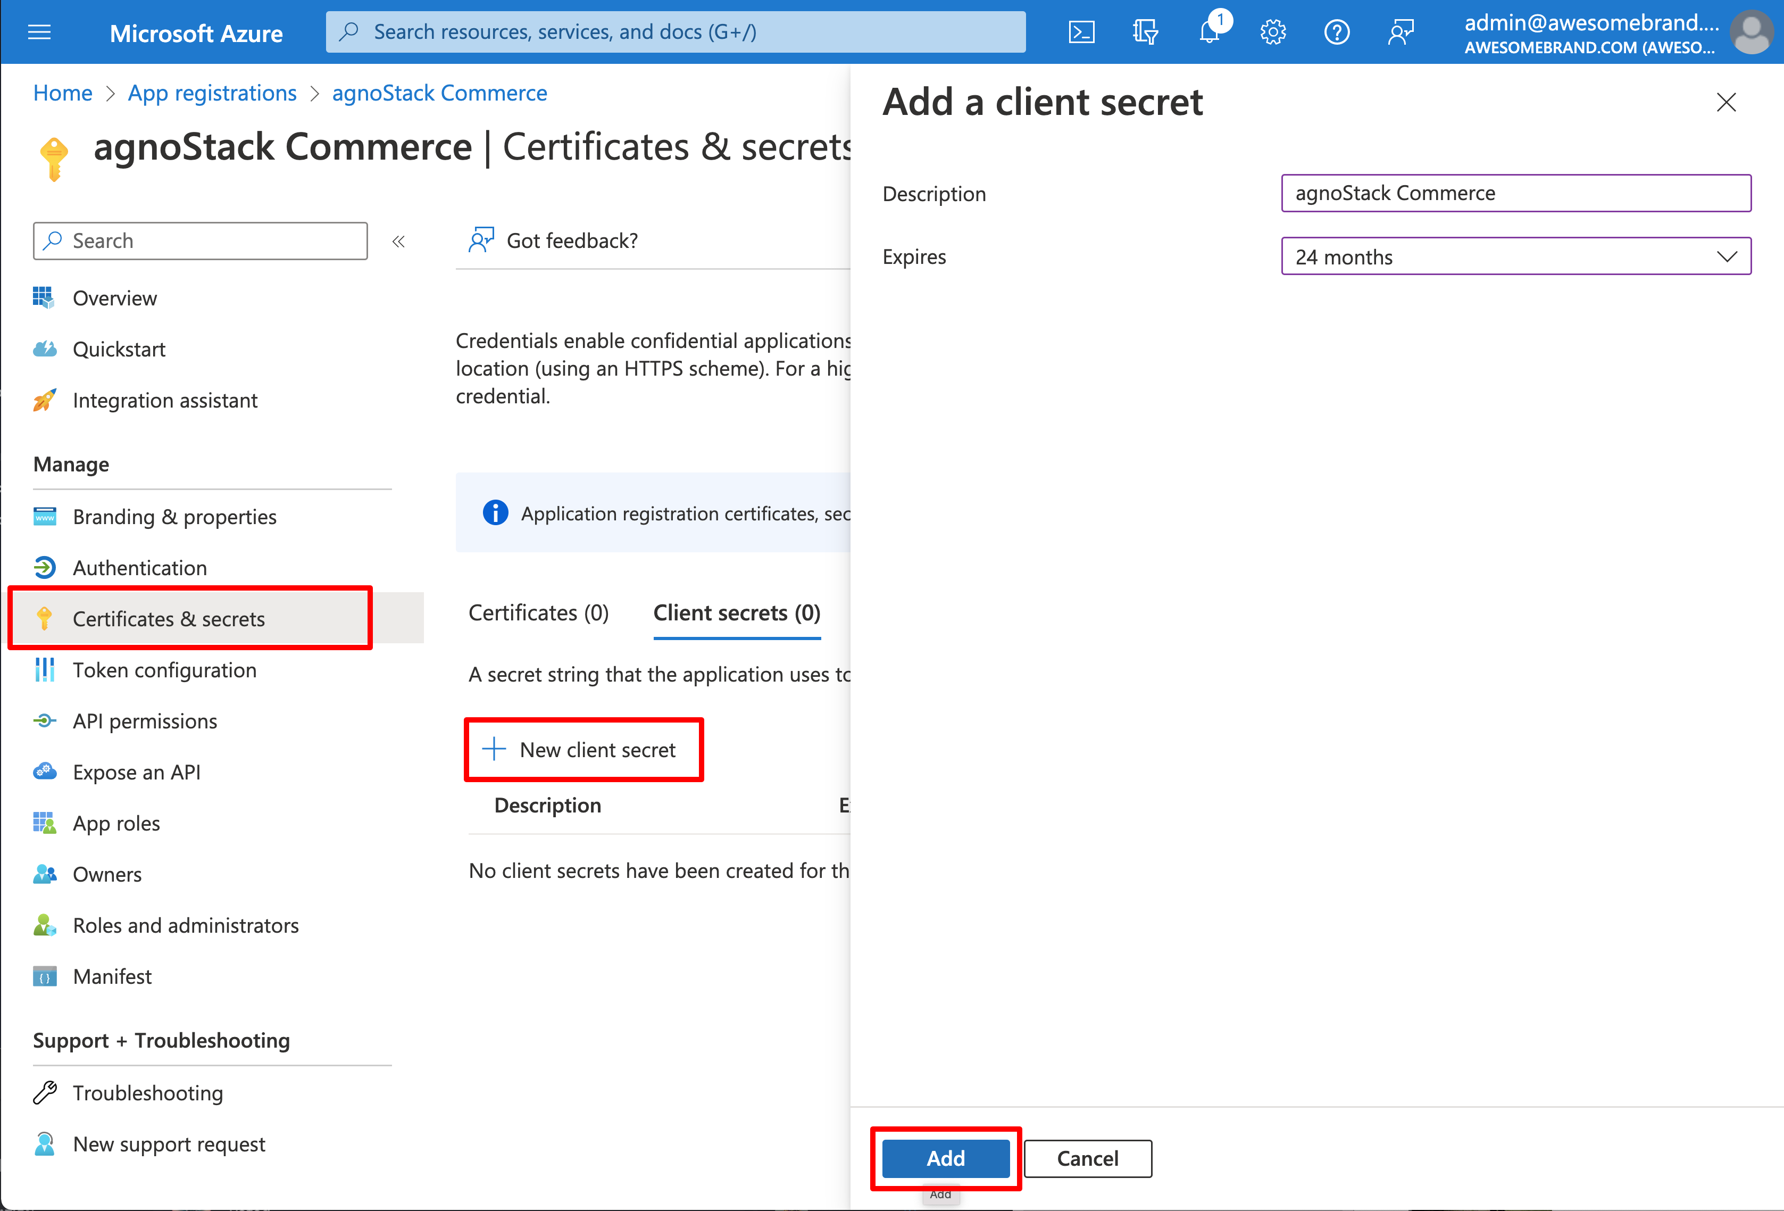
Task: Click the Got feedback? person icon
Action: [x=480, y=240]
